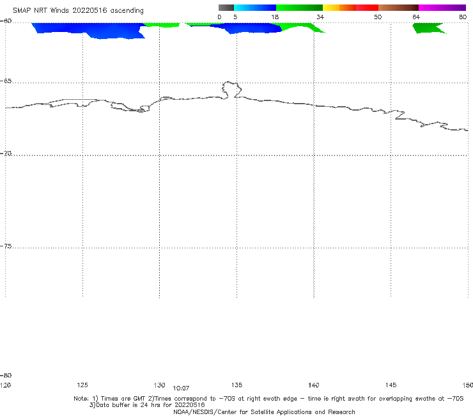
Task: Click the color bar label "18"
Action: [275, 17]
